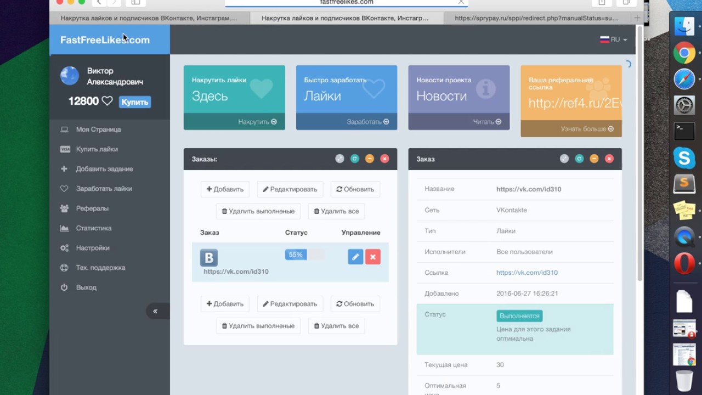Expand the Заказ details panel to fullscreen
This screenshot has height=395, width=702.
click(x=564, y=159)
